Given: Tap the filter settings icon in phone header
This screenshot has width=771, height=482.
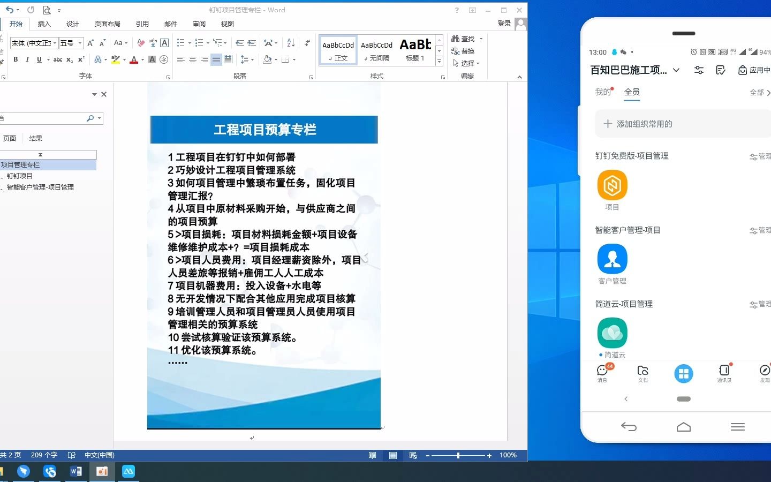Looking at the screenshot, I should tap(699, 70).
